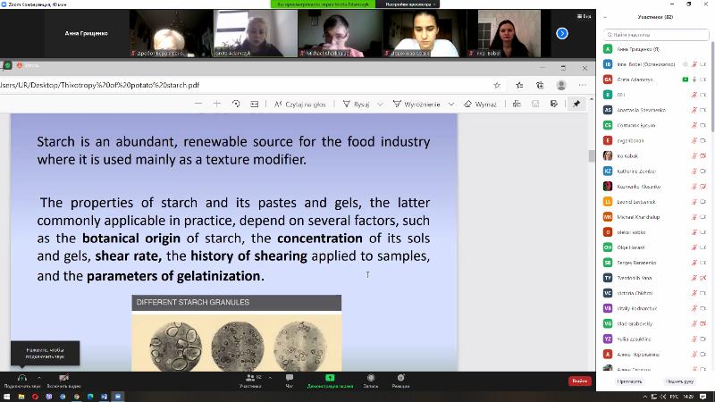This screenshot has height=402, width=715.
Task: Zoom in the PDF with plus icon
Action: 217,104
